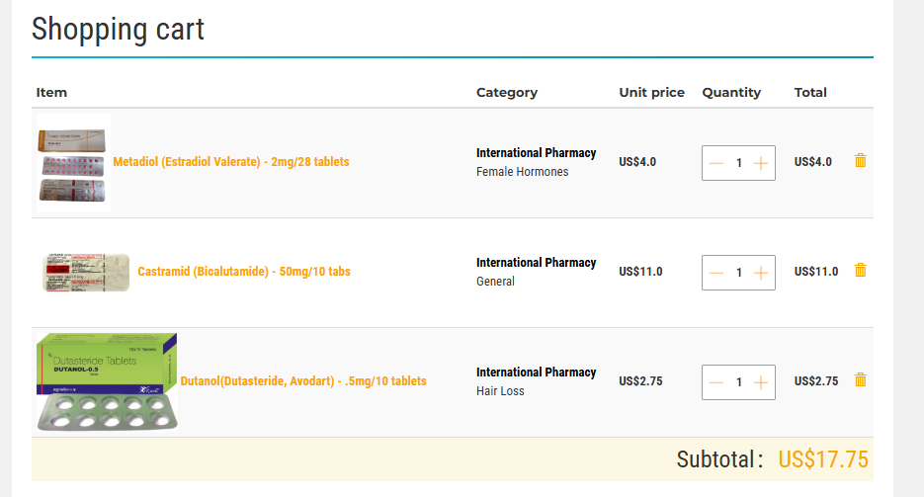Decrease Dutanol quantity with minus button
The image size is (924, 497).
[x=716, y=382]
